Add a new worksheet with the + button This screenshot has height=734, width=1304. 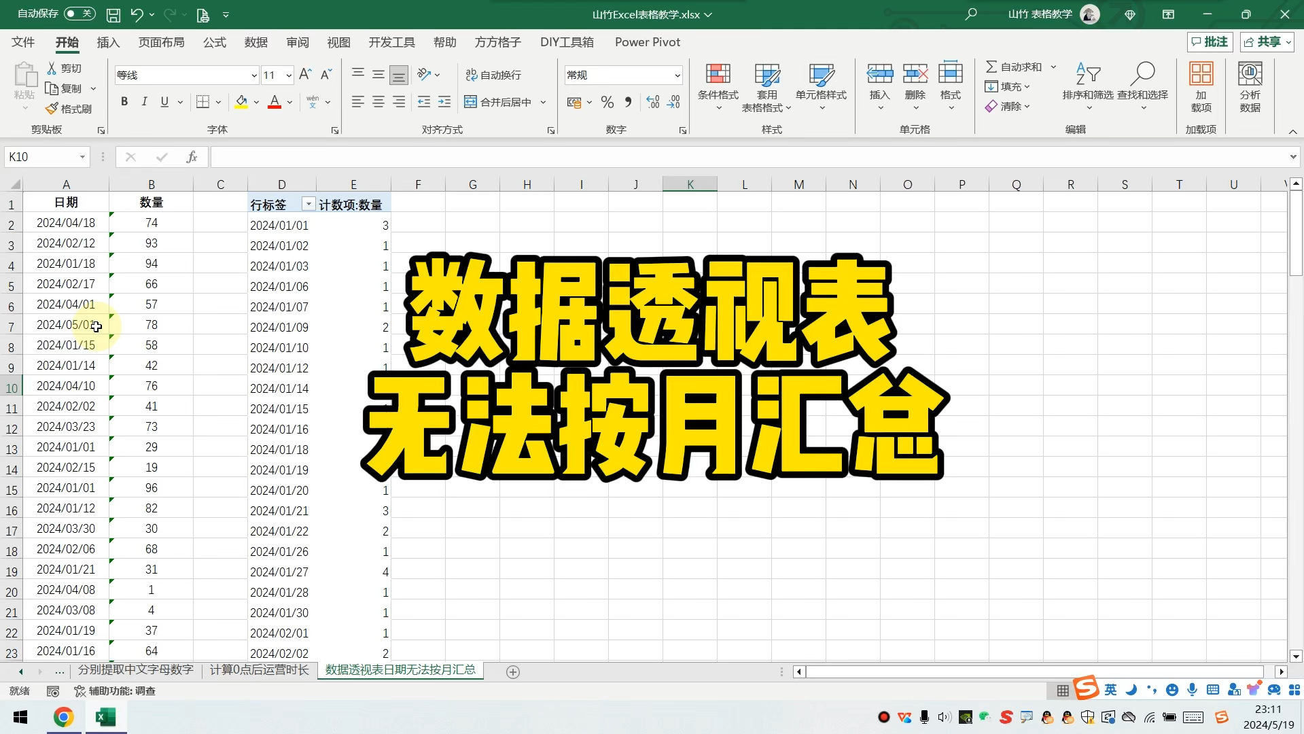point(513,671)
